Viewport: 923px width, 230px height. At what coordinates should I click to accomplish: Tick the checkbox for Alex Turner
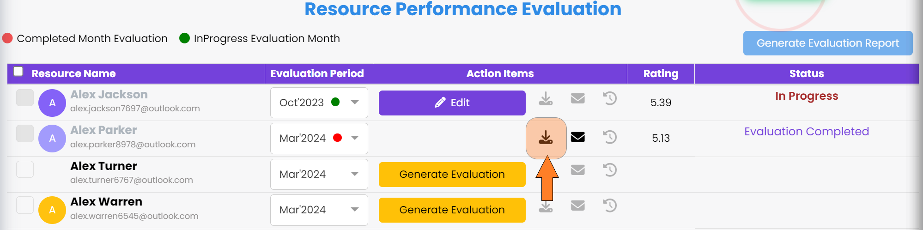(x=25, y=169)
